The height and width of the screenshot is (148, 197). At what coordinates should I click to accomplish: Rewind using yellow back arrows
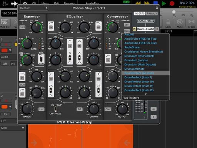tap(138, 3)
